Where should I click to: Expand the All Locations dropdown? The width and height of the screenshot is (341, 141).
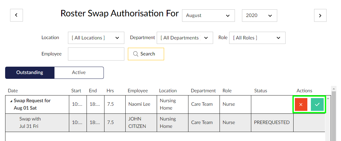96,38
